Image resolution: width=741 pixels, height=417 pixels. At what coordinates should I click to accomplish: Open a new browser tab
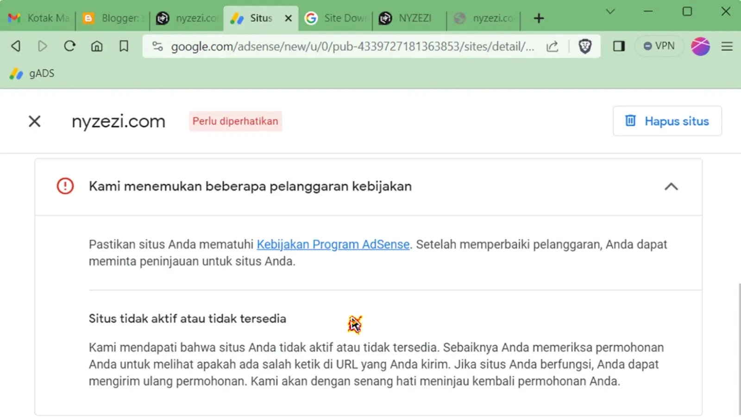point(539,18)
